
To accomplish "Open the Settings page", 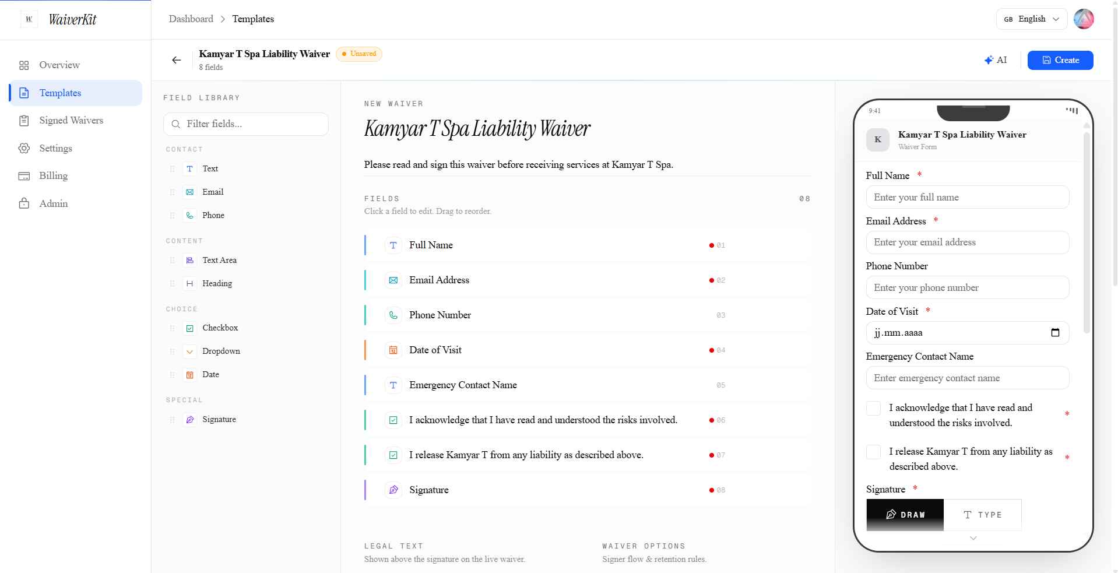I will point(76,148).
